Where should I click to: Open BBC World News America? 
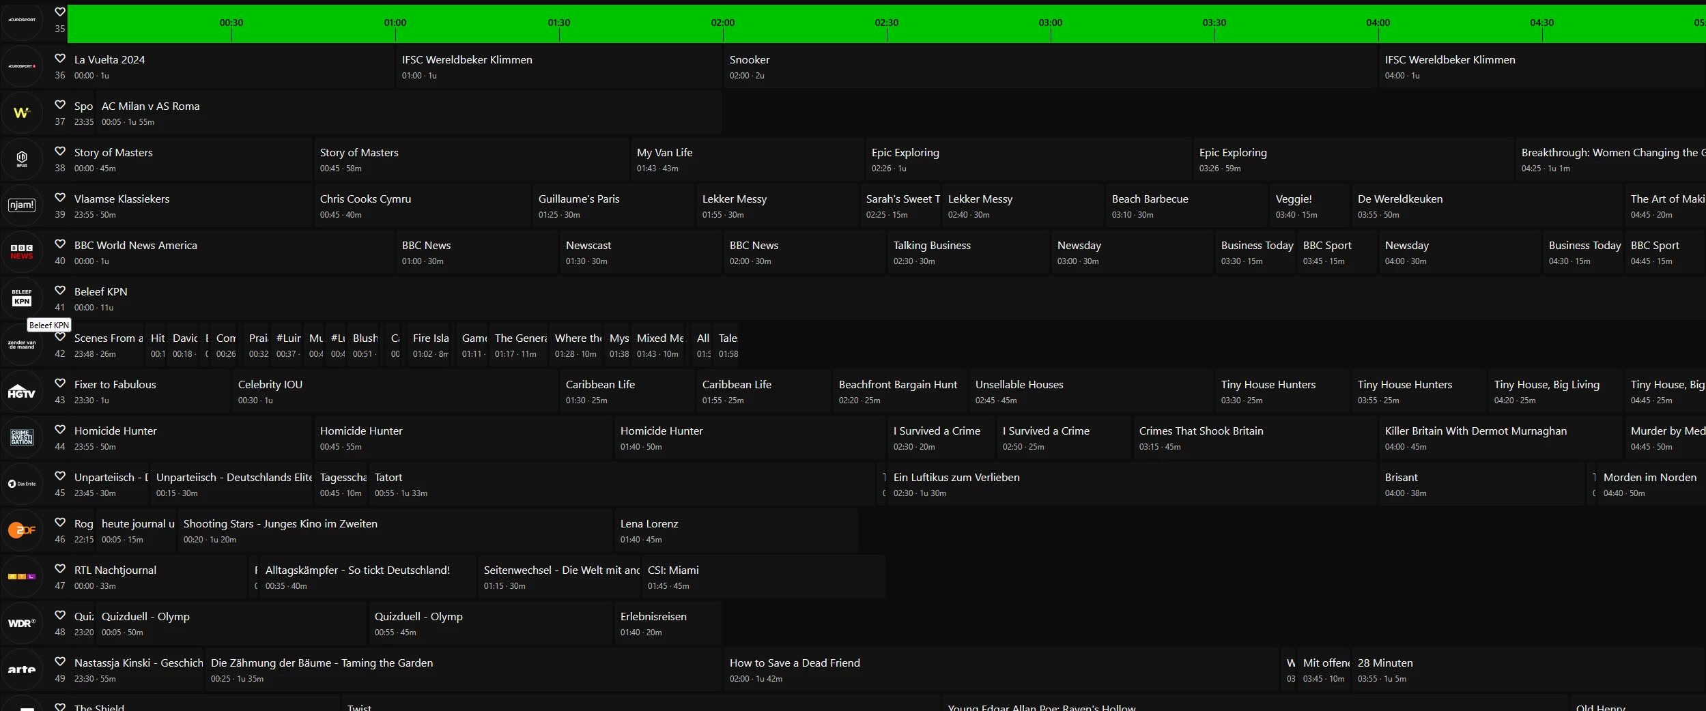231,252
